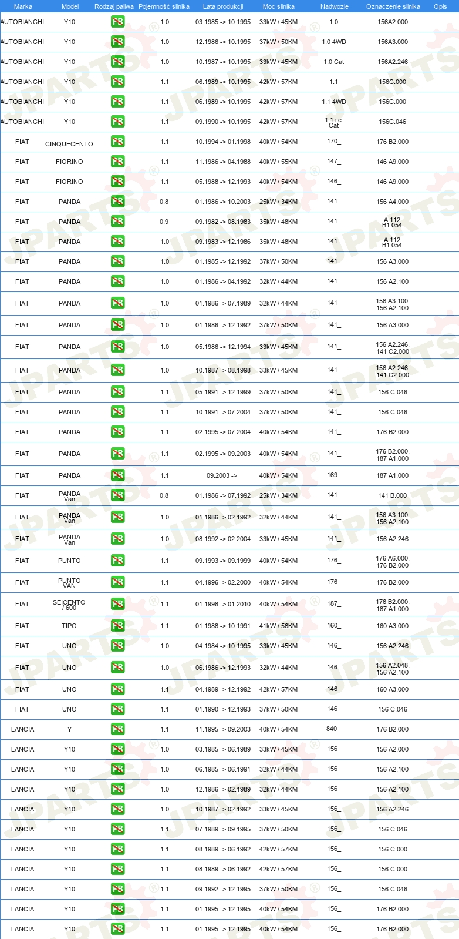Select the PUNTO VAN model cell

point(69,583)
